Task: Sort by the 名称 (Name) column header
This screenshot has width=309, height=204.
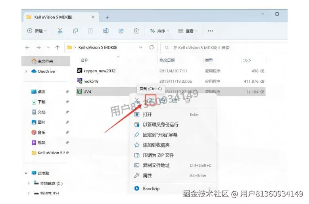Action: coord(84,60)
